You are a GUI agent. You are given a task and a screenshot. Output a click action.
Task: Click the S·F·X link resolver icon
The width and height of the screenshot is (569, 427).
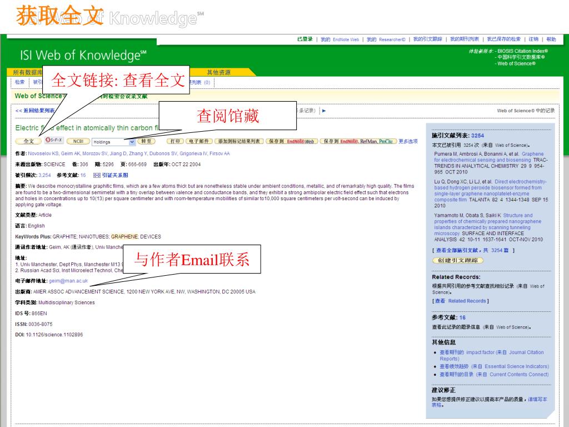point(54,140)
